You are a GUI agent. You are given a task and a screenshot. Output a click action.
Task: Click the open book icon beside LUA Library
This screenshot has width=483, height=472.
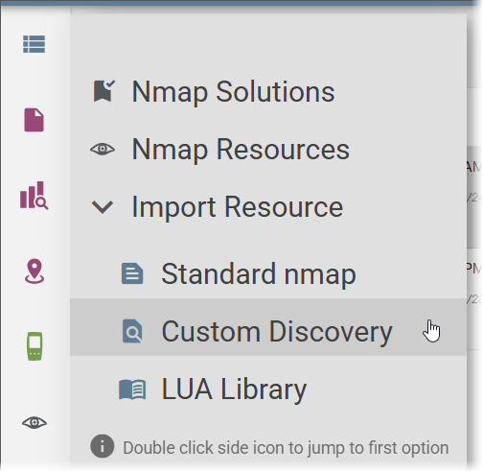(132, 389)
